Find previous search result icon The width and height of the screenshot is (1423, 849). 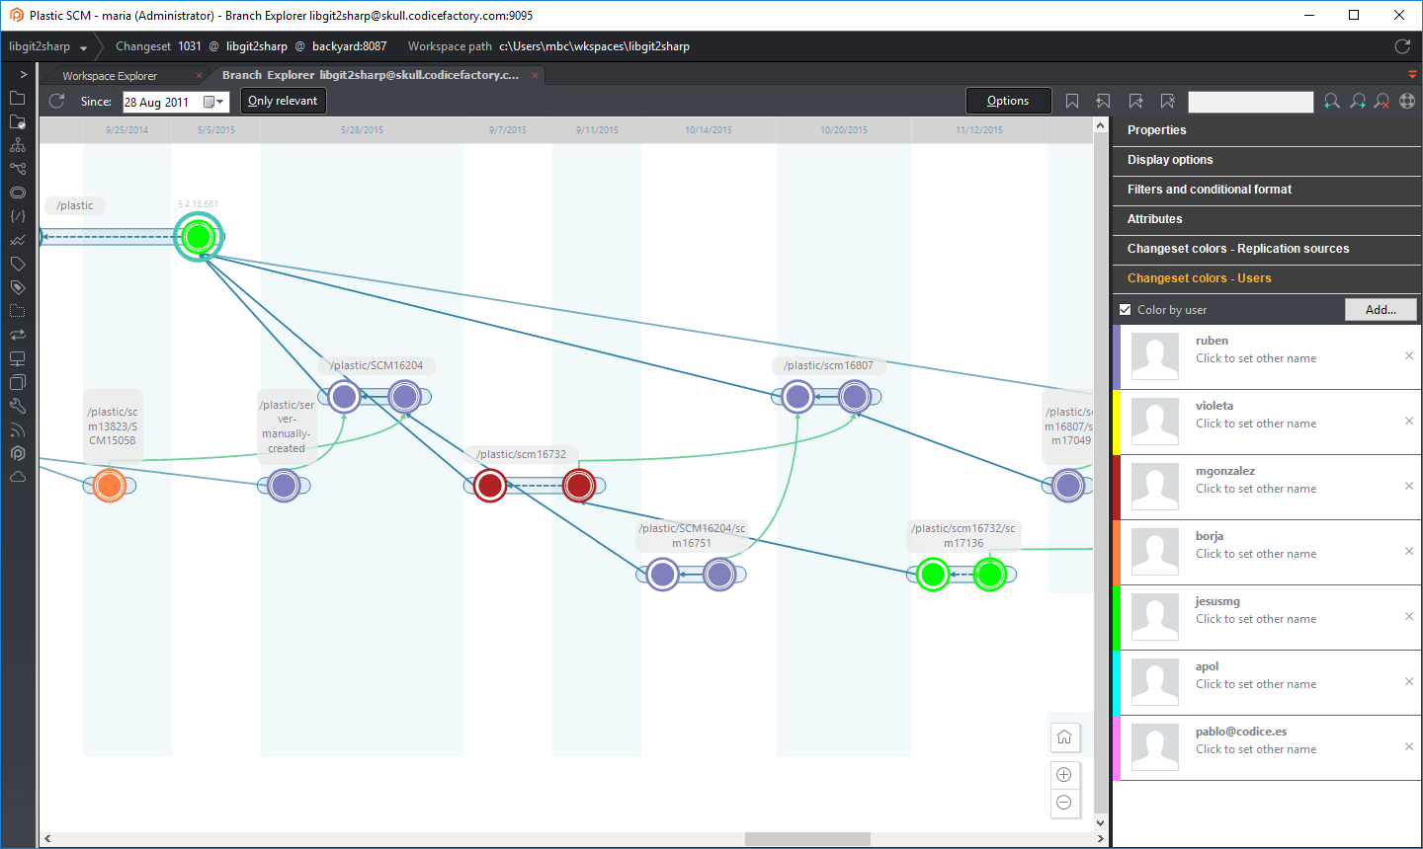pyautogui.click(x=1332, y=101)
